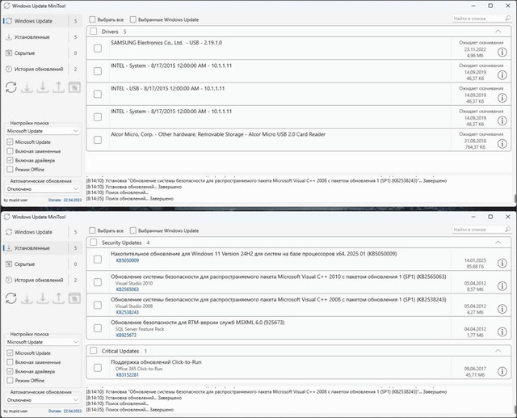The height and width of the screenshot is (418, 517).
Task: Enable 'Режим Offline' in top window
Action: (10, 169)
